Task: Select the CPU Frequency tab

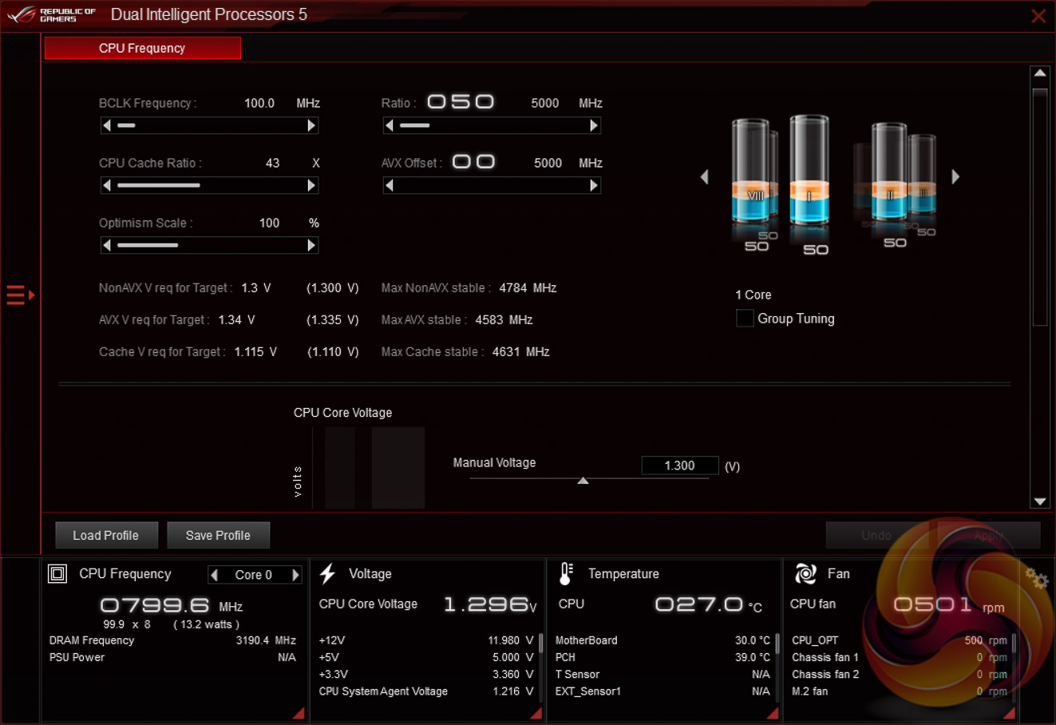Action: point(142,48)
